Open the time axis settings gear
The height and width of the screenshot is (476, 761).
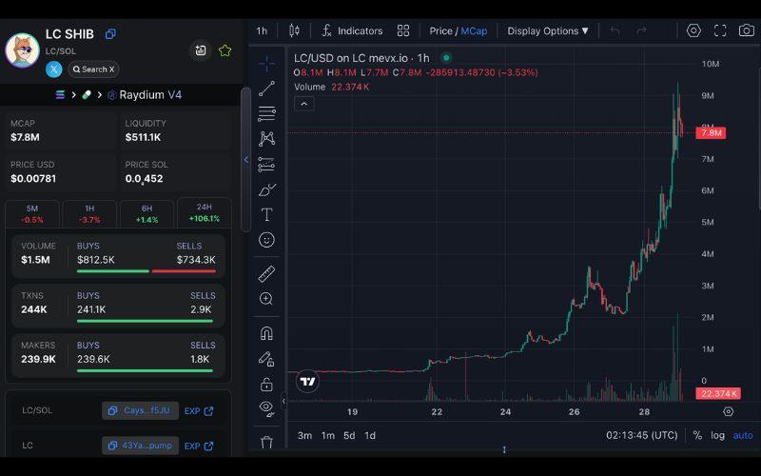coord(728,411)
